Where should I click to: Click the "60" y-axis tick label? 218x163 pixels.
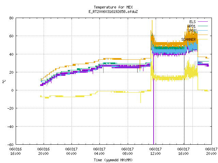[11, 36]
